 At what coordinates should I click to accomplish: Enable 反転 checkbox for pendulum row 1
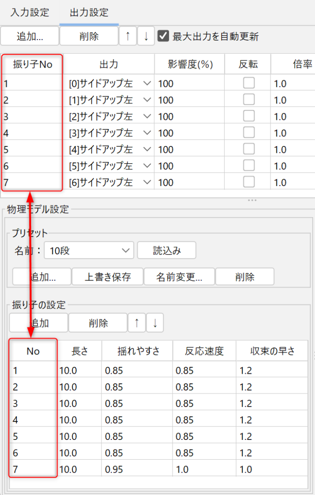(249, 84)
